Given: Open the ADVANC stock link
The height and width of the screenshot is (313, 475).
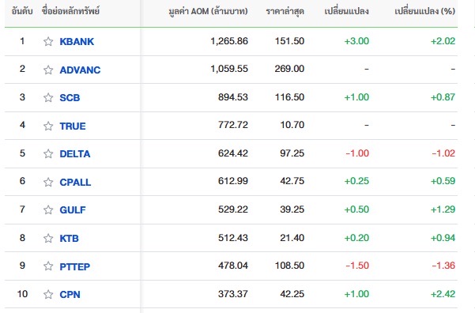Looking at the screenshot, I should [x=80, y=70].
